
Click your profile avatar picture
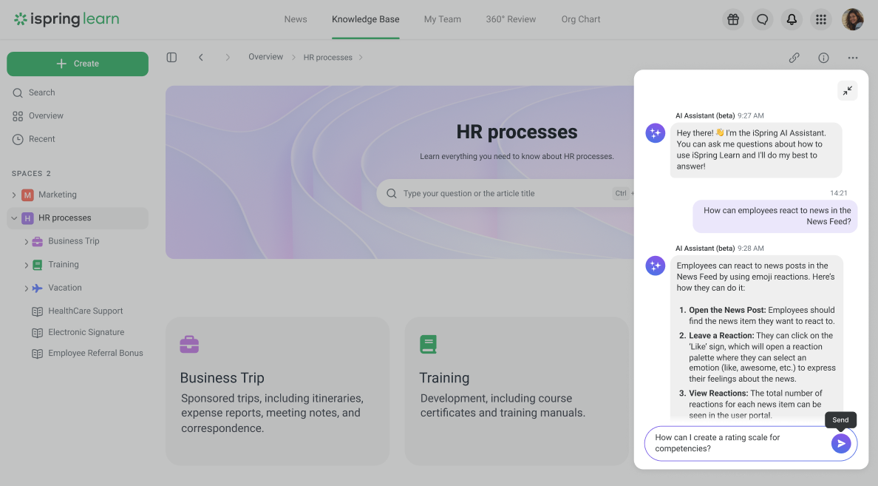[x=853, y=18]
